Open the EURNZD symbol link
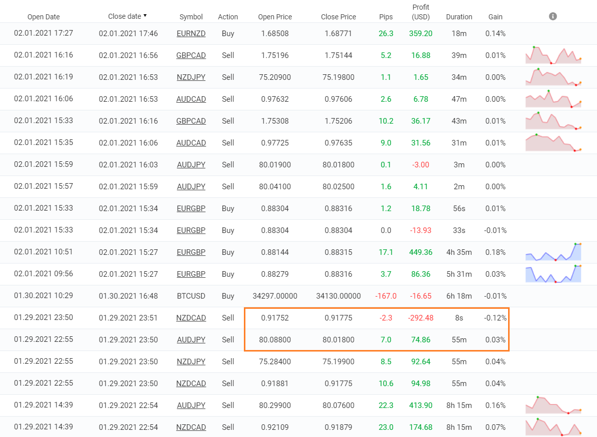This screenshot has width=597, height=437. [x=191, y=34]
